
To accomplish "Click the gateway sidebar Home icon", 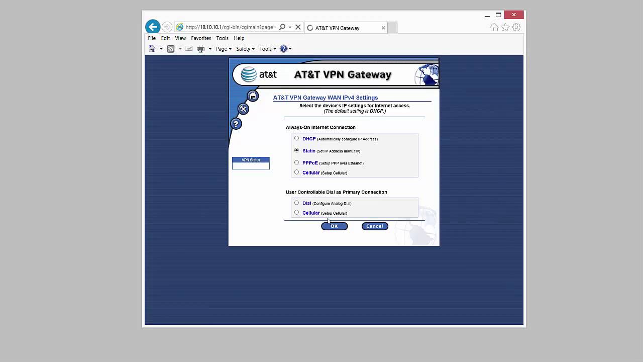I will 253,96.
